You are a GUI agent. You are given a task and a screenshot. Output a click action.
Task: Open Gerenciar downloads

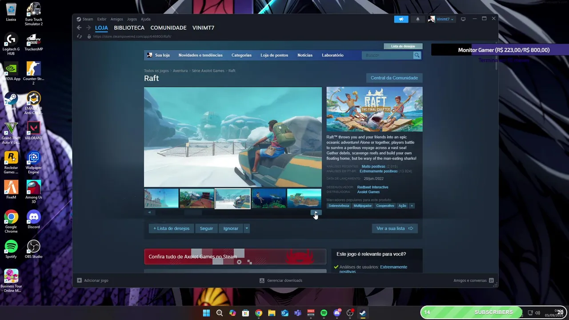pos(281,280)
